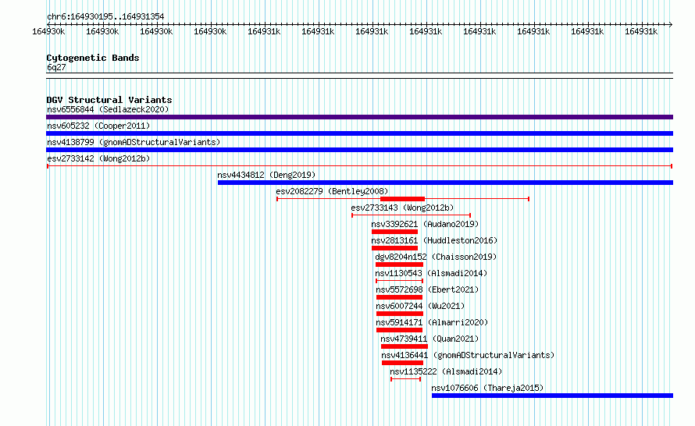This screenshot has height=426, width=695.
Task: Click the Cytogenetic Bands track title
Action: point(93,58)
